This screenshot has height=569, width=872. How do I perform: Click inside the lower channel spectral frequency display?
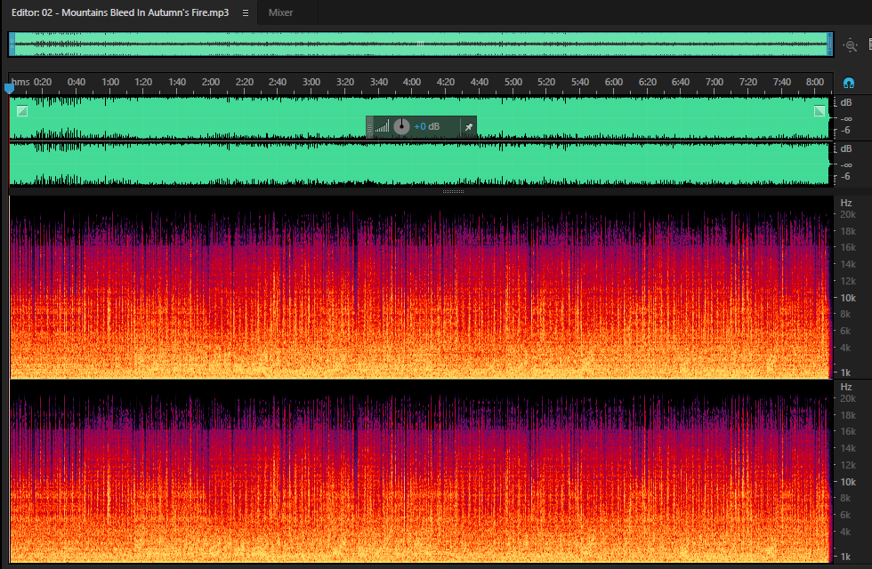(420, 471)
